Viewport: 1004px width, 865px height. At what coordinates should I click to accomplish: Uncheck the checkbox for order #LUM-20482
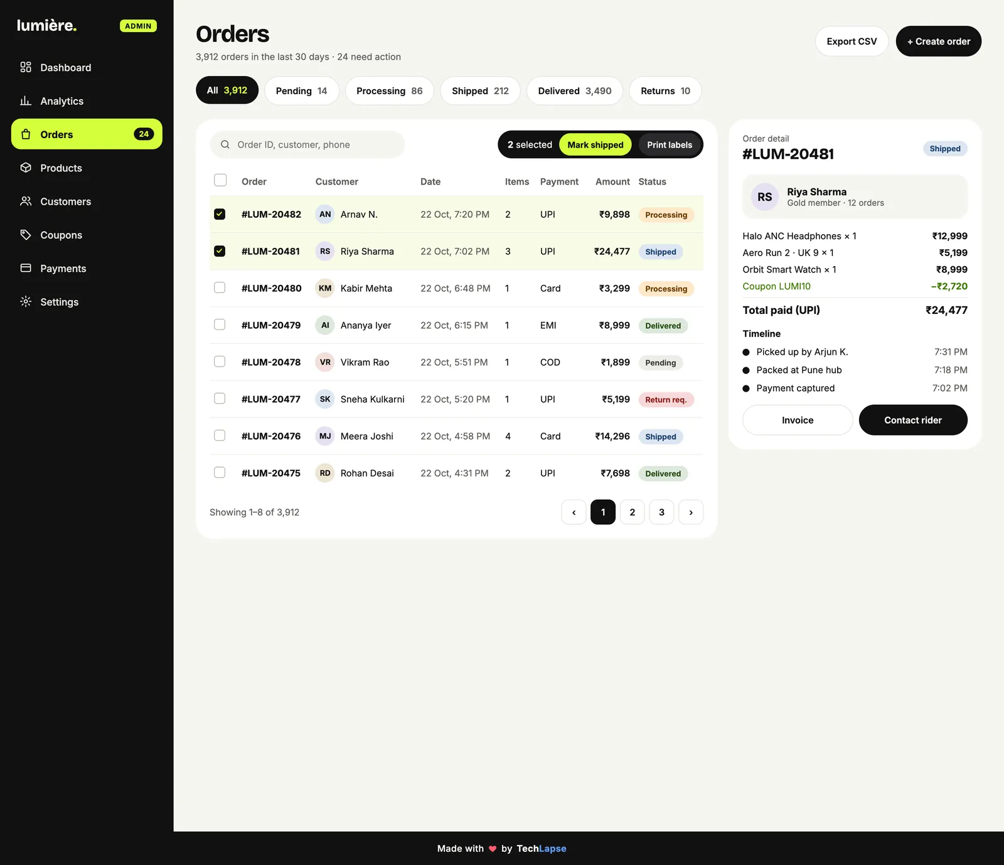pyautogui.click(x=220, y=214)
